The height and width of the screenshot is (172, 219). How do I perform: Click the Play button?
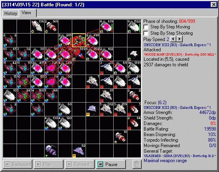click(x=49, y=165)
